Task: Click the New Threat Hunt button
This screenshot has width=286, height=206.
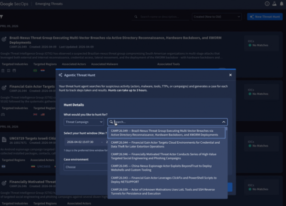Action: pyautogui.click(x=265, y=17)
